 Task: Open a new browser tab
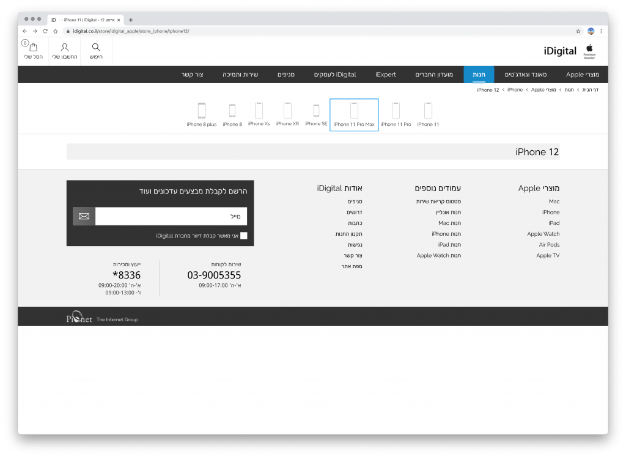(x=131, y=20)
